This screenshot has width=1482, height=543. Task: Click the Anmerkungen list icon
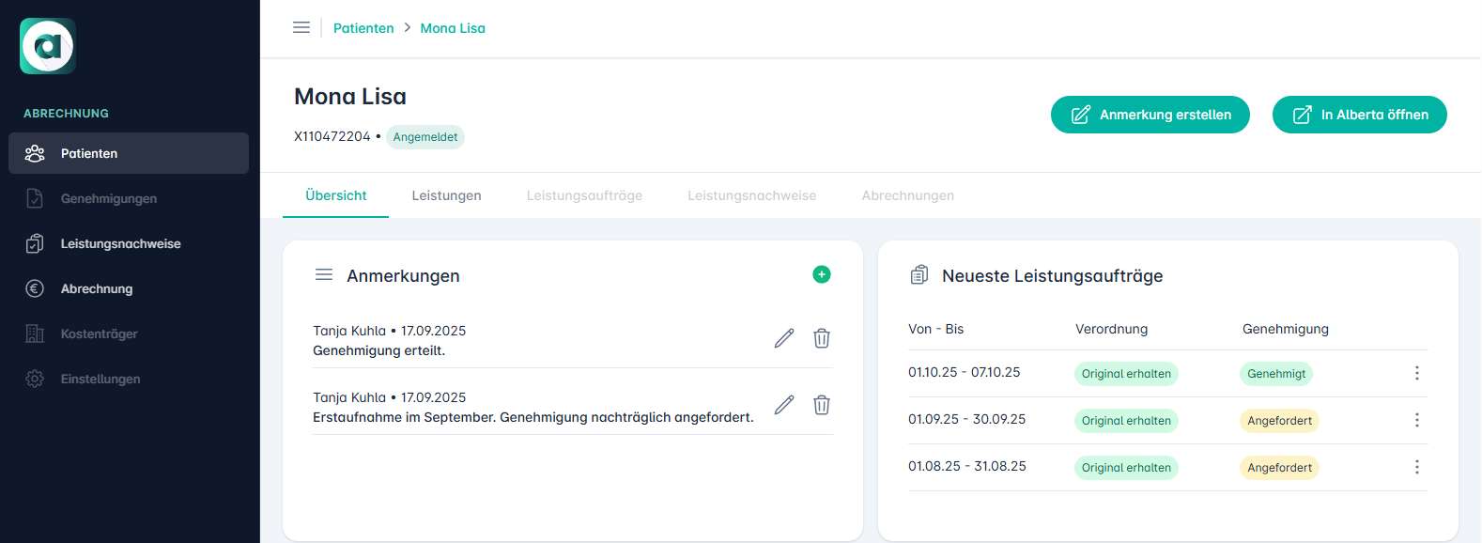tap(324, 275)
